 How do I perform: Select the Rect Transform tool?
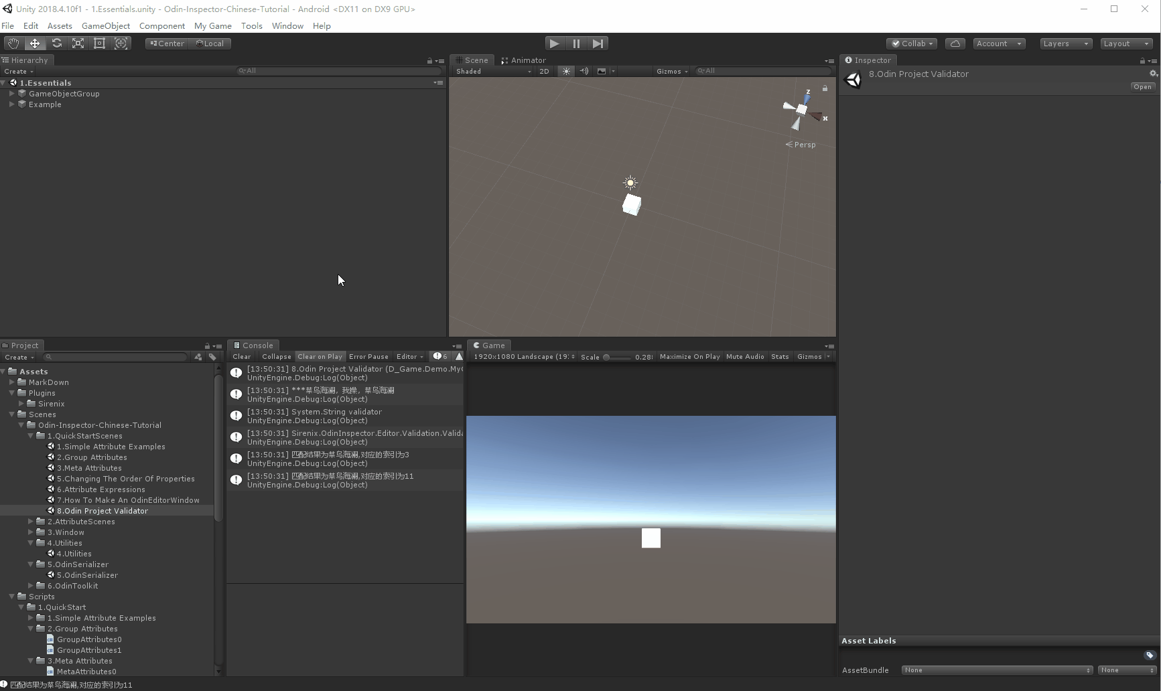point(99,44)
